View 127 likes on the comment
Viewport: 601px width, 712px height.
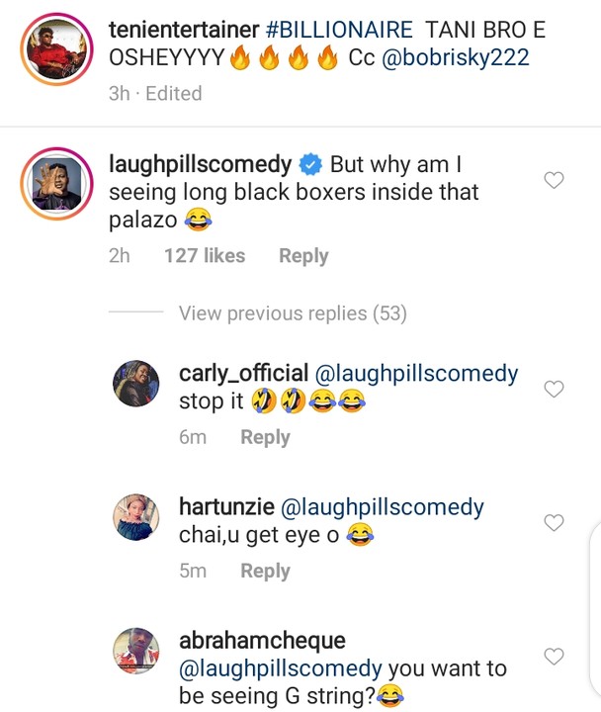pos(205,256)
